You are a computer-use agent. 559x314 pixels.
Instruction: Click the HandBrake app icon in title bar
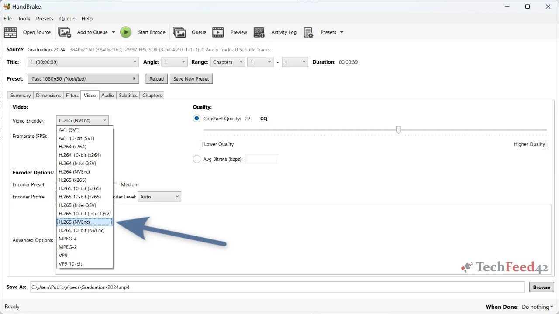click(x=7, y=7)
